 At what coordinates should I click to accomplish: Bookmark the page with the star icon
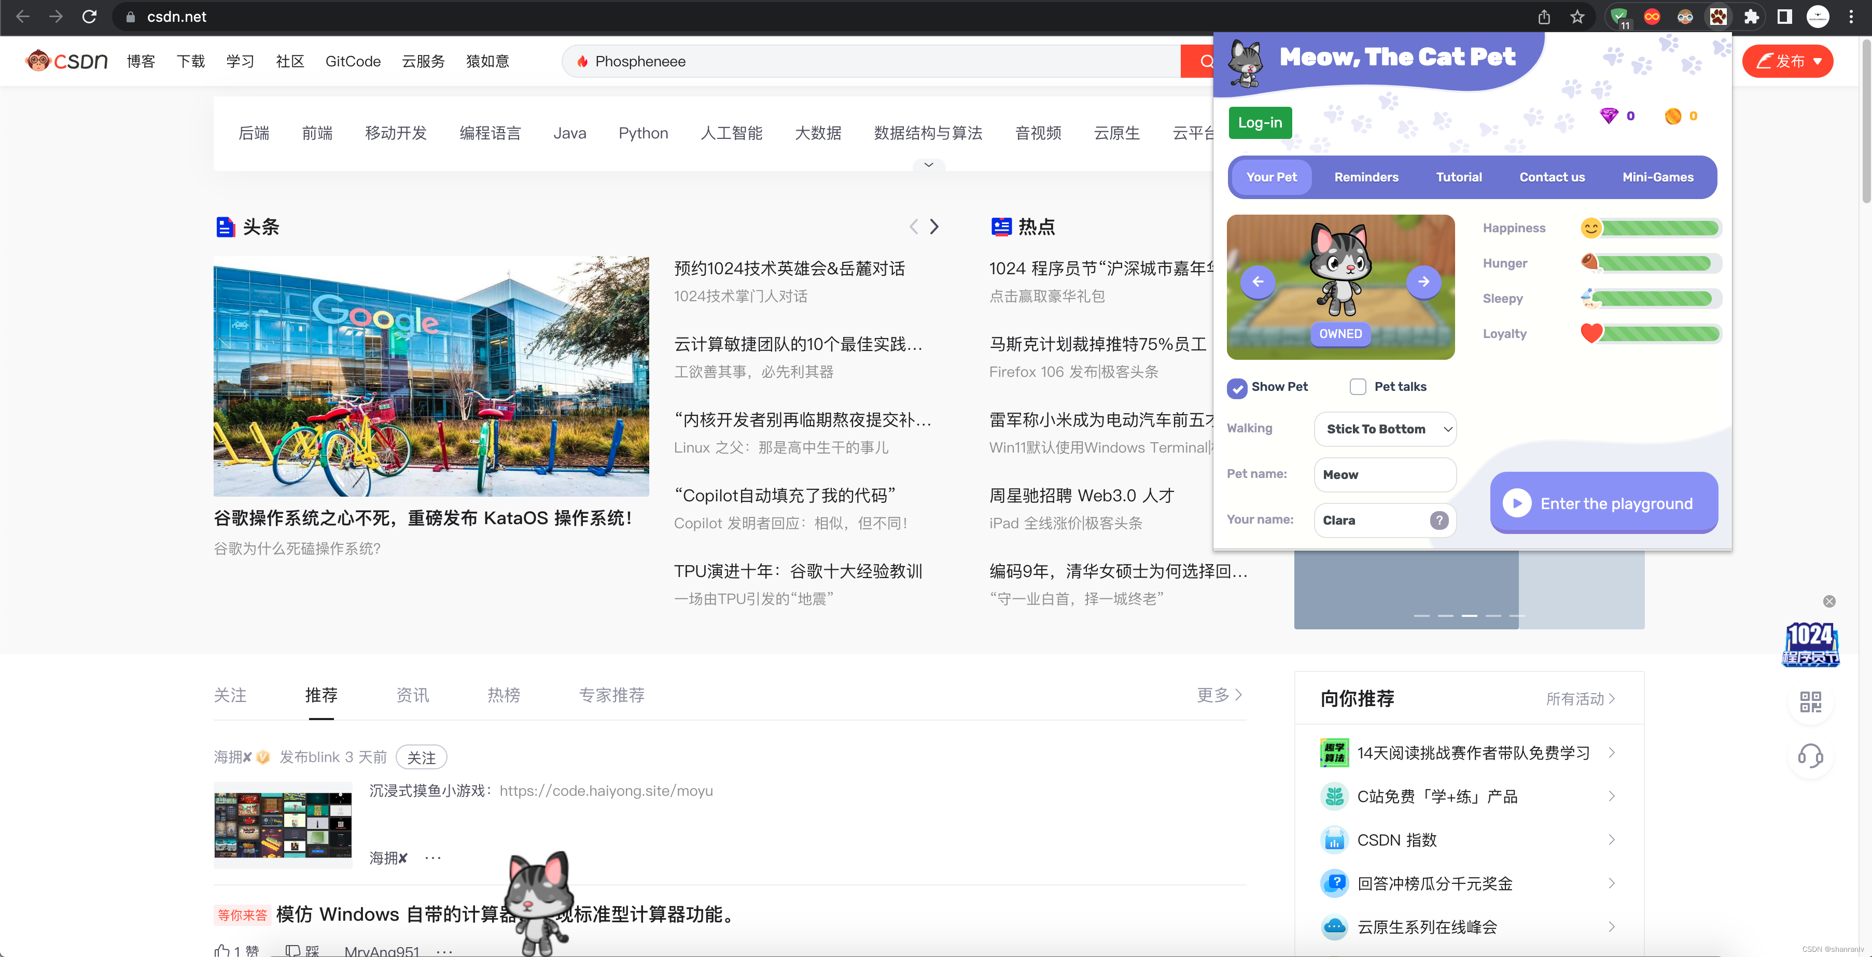click(1577, 17)
